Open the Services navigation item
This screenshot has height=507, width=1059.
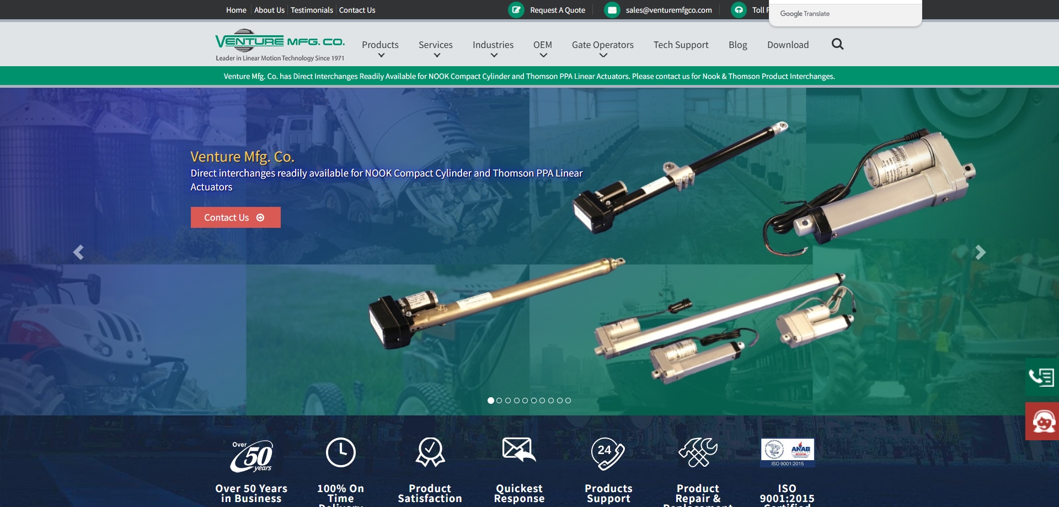click(436, 45)
